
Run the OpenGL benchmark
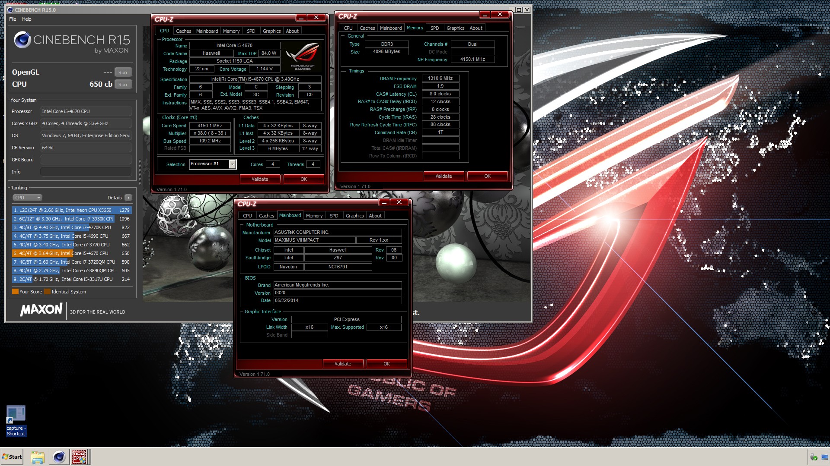(123, 72)
